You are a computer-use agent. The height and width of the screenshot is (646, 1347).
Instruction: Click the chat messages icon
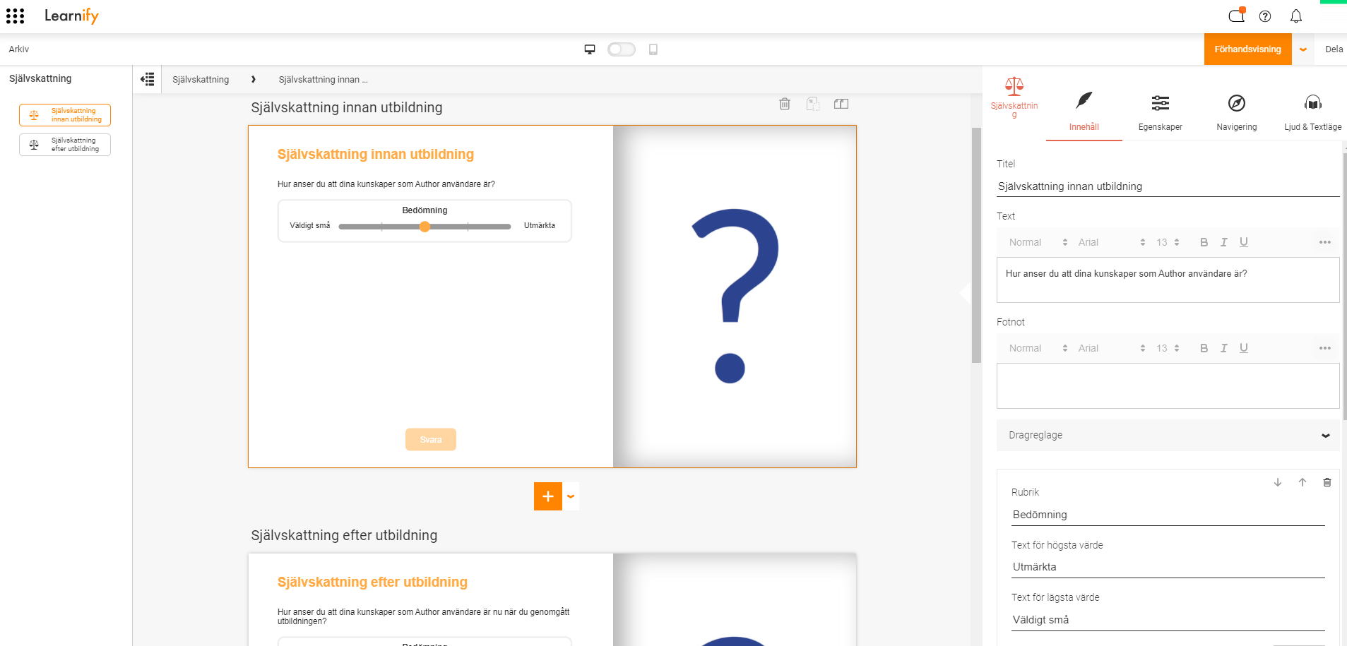point(1236,16)
